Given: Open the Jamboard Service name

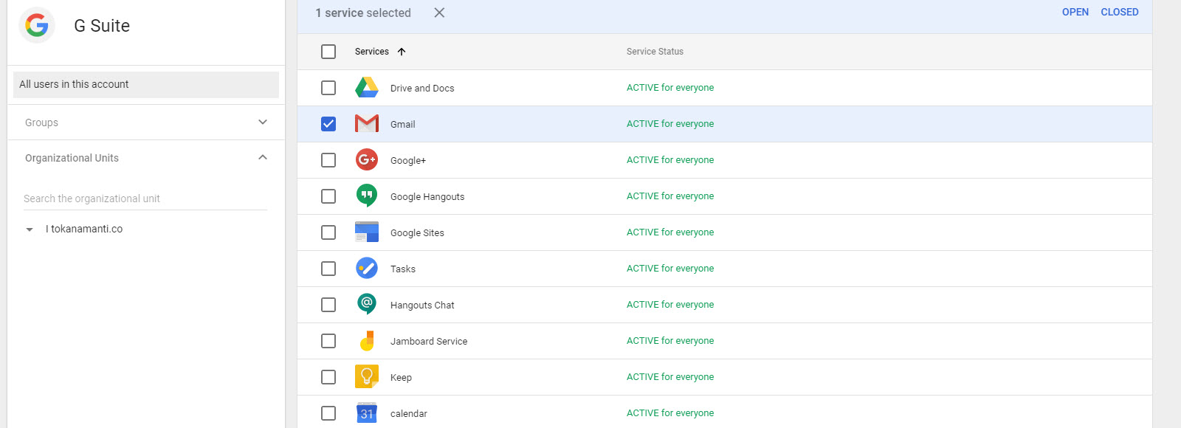Looking at the screenshot, I should click(x=429, y=342).
